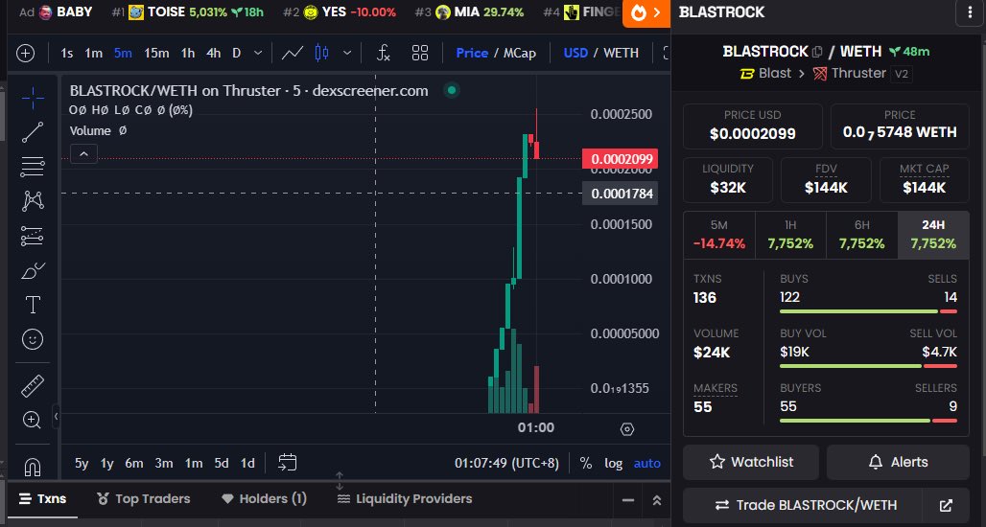Open the go-to-date calendar icon
Screen dimensions: 986x527
[288, 463]
